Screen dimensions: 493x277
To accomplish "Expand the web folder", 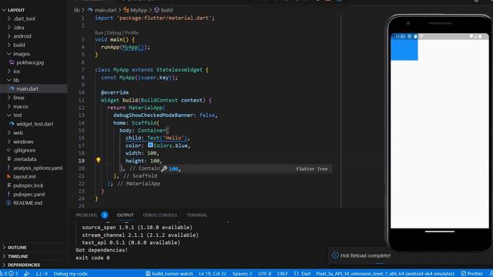I will tap(18, 133).
